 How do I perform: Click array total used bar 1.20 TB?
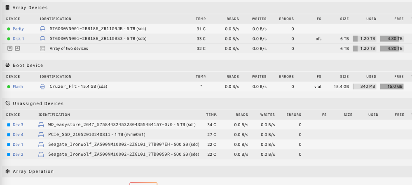[365, 49]
